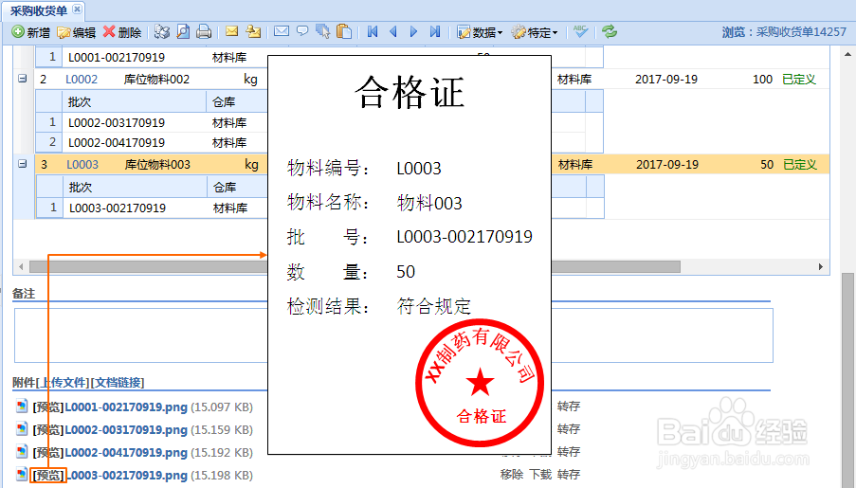Click the 编辑 (edit) toolbar button
856x488 pixels.
coord(77,33)
